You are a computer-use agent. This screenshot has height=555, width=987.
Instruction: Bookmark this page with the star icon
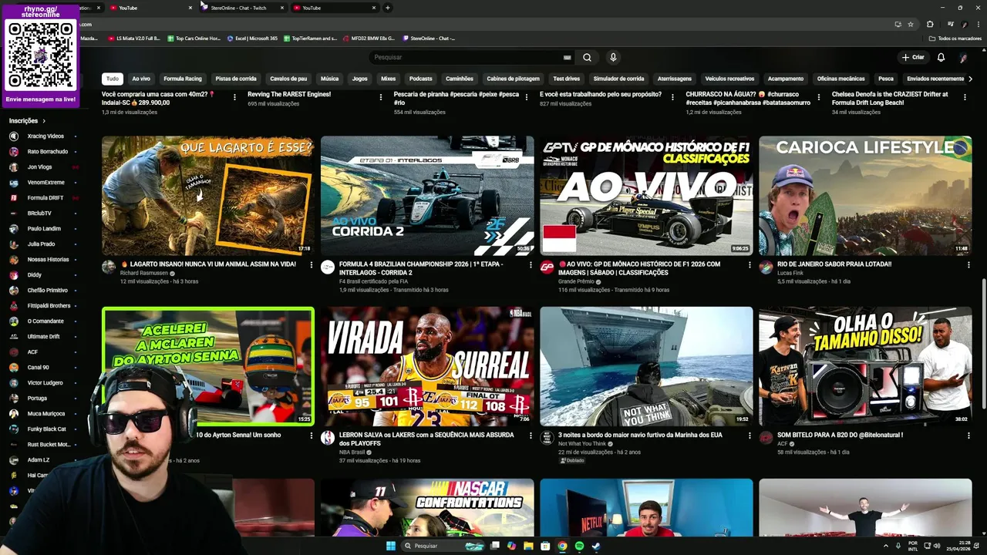click(x=911, y=24)
